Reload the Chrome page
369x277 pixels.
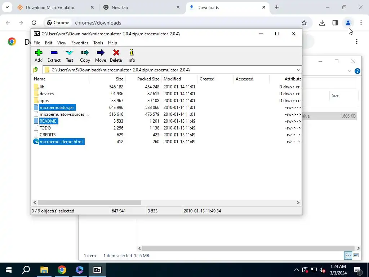tap(34, 23)
